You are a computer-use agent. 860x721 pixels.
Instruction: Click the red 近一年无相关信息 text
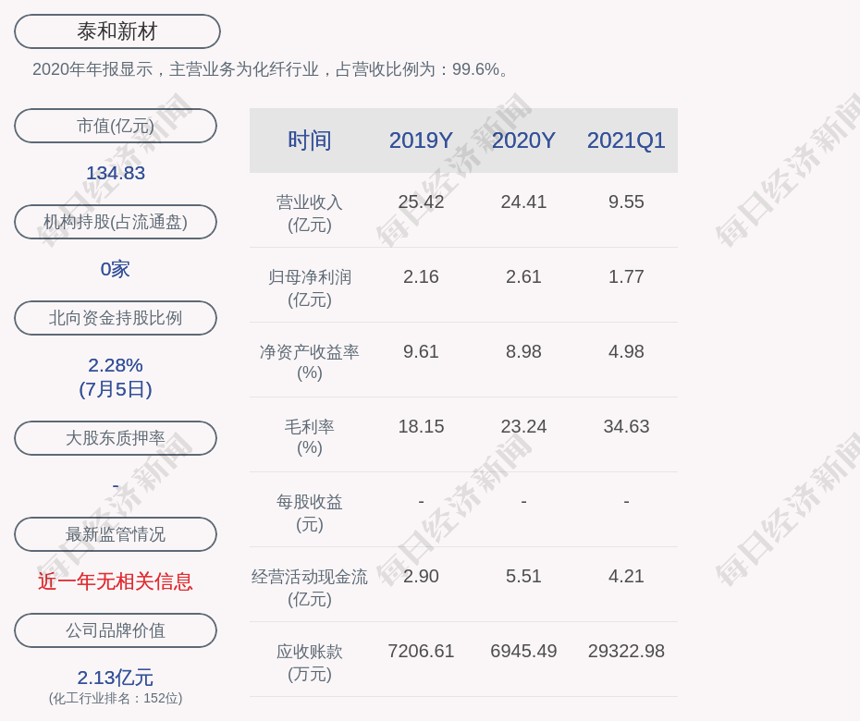click(x=116, y=581)
